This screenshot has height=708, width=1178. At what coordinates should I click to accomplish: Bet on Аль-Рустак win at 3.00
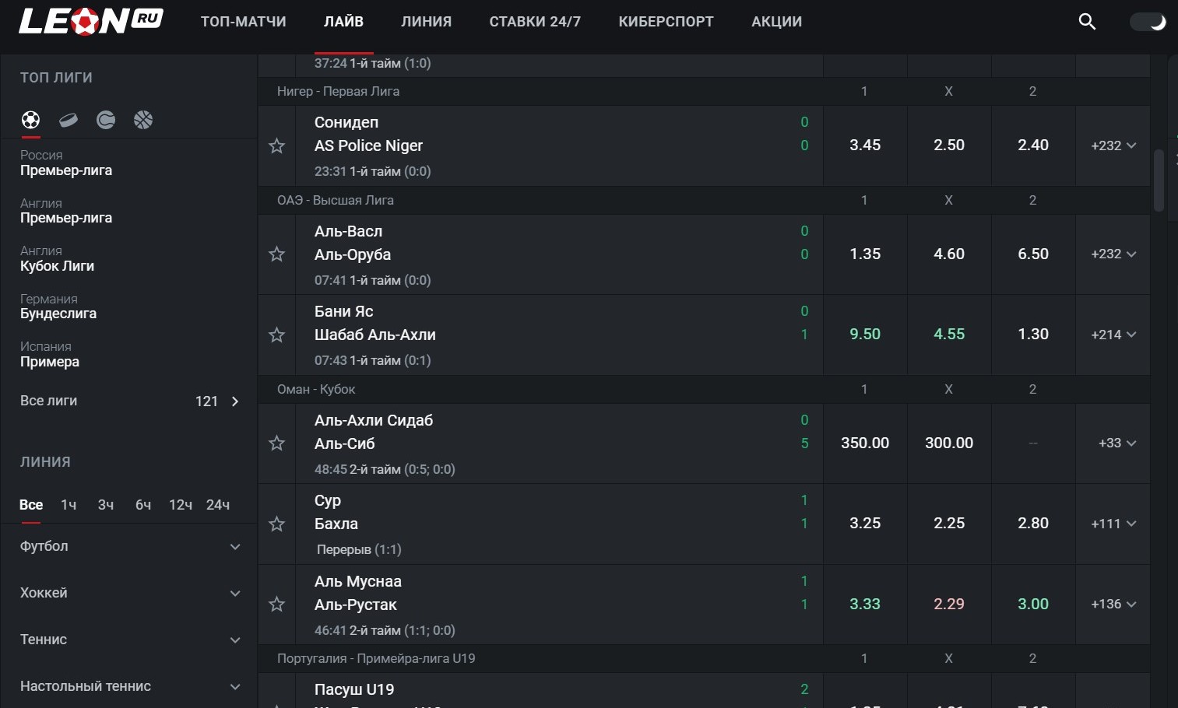tap(1033, 604)
